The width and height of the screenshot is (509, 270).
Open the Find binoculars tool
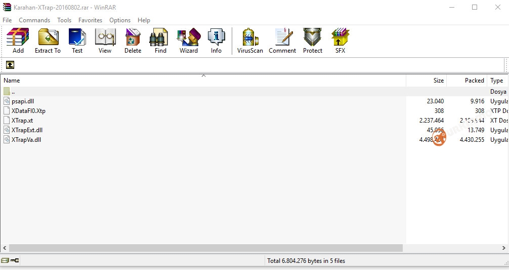pos(159,36)
